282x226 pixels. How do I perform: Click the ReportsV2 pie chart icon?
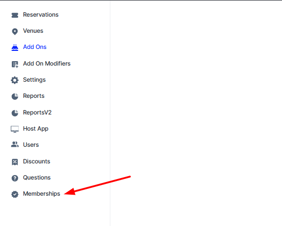click(15, 113)
